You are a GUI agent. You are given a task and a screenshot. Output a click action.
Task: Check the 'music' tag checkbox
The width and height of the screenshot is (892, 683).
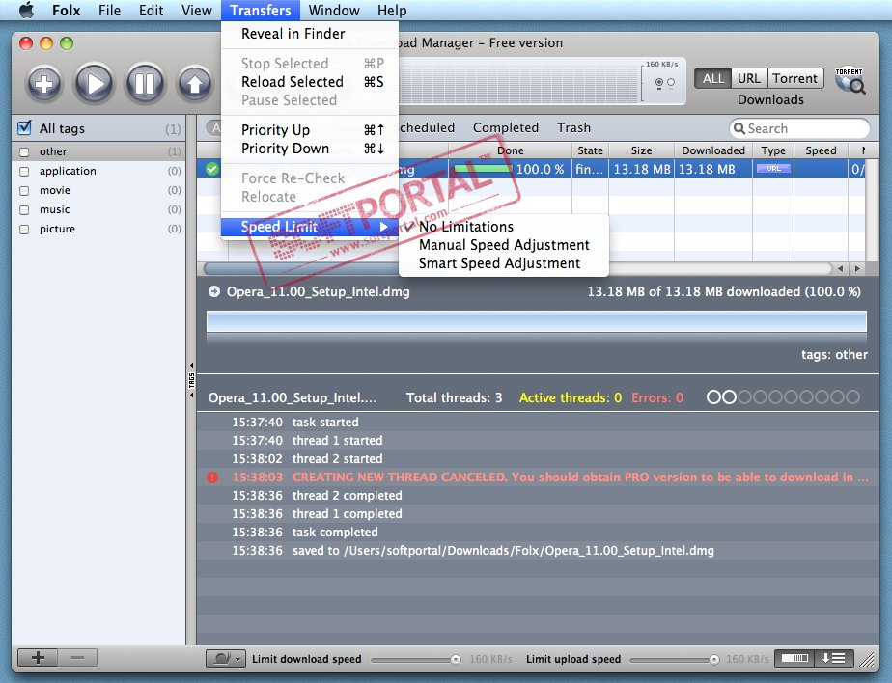click(x=24, y=210)
